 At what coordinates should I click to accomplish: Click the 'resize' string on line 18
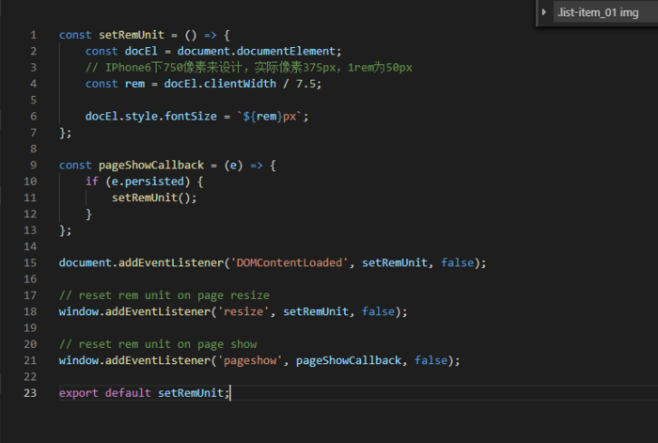pyautogui.click(x=243, y=311)
